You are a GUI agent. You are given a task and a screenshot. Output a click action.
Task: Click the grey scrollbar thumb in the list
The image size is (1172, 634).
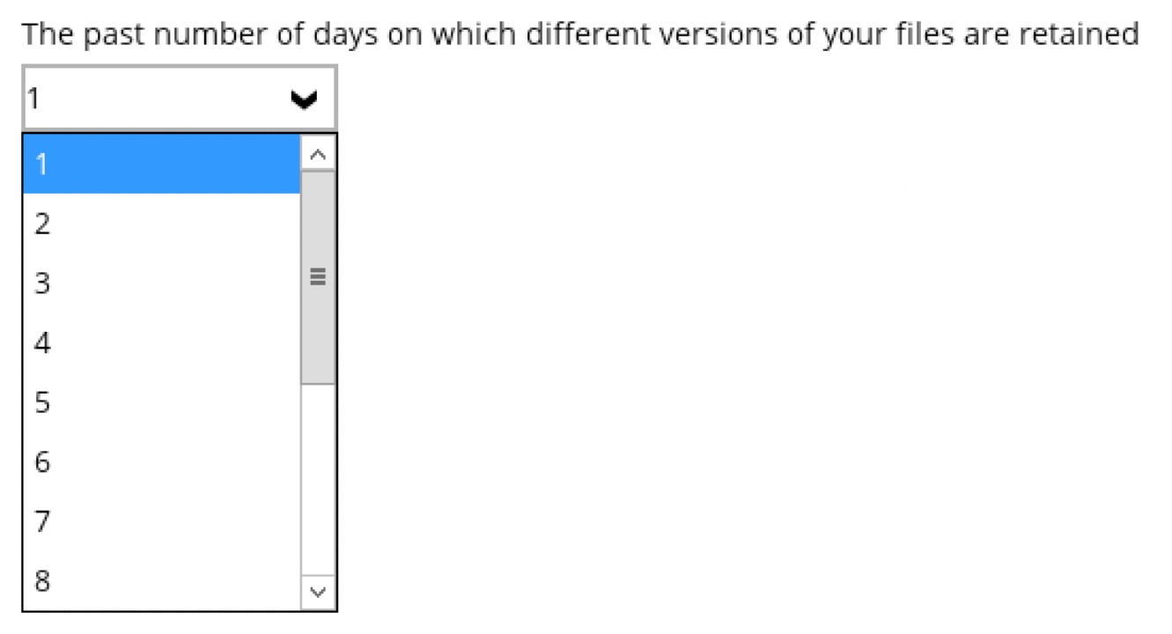point(318,229)
